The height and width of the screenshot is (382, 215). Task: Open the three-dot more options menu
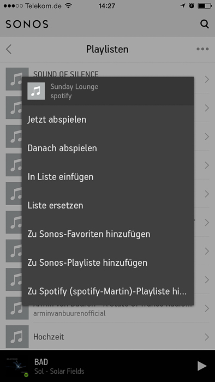[x=202, y=49]
